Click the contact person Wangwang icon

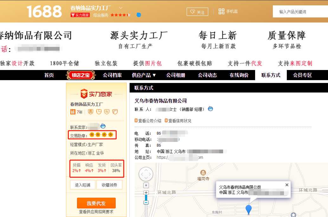coord(210,109)
